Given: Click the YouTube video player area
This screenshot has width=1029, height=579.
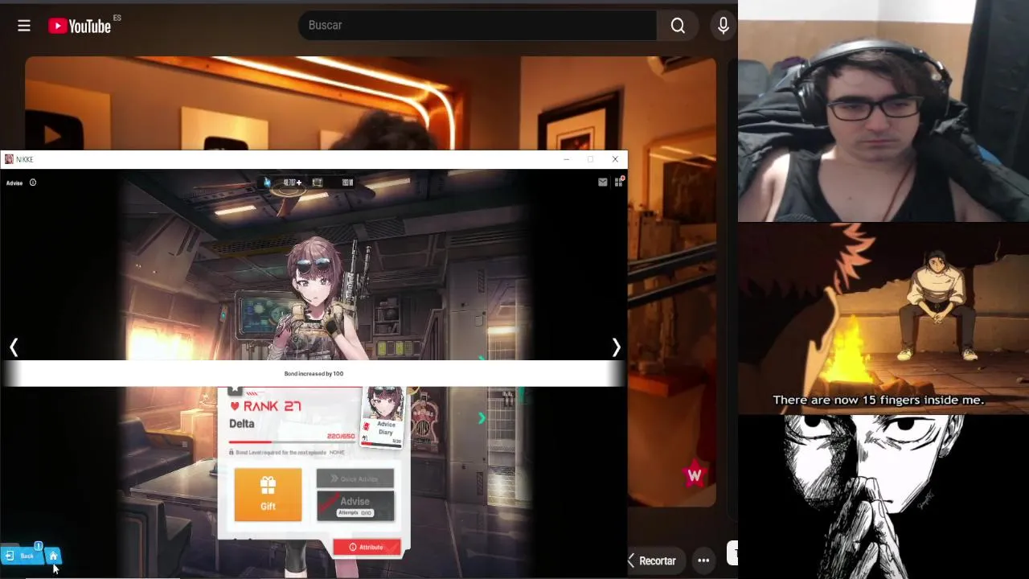Looking at the screenshot, I should click(370, 105).
